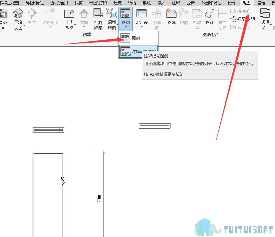275x237 pixels.
Task: Open the 切换窗口 switch windows dropdown
Action: click(x=265, y=19)
